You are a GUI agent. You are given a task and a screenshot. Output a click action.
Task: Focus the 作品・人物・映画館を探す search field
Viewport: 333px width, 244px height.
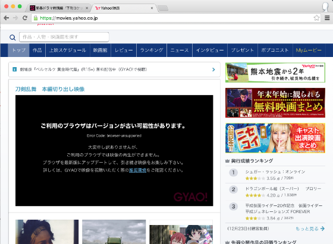pyautogui.click(x=64, y=37)
